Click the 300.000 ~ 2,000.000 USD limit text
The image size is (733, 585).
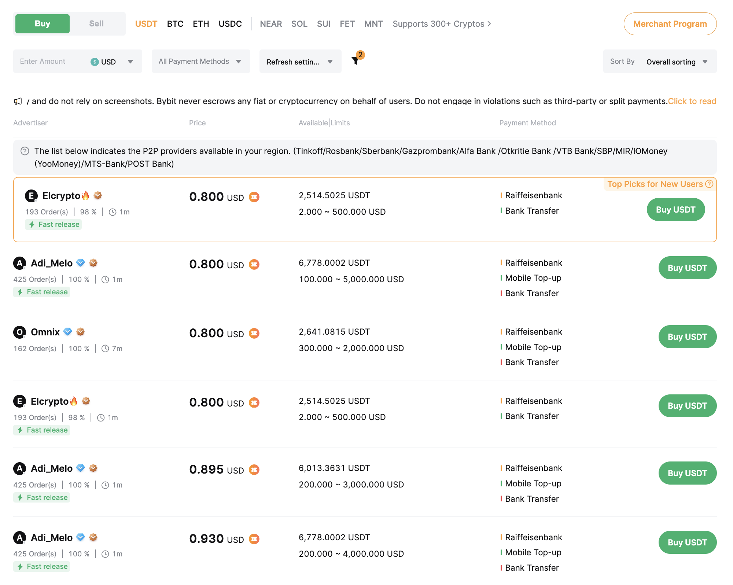[x=351, y=348]
